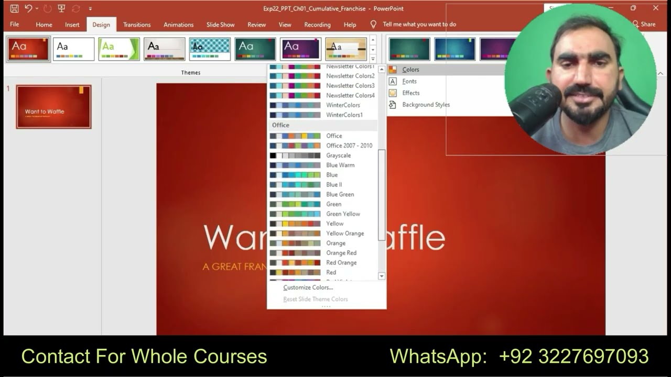Choose Office 2007 - 2010 palette
The width and height of the screenshot is (671, 377).
coord(322,146)
